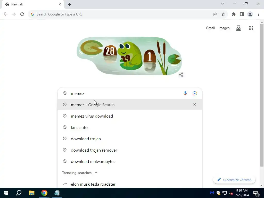
Task: Open the taskbar clock showing 9:30 AM
Action: click(x=242, y=193)
